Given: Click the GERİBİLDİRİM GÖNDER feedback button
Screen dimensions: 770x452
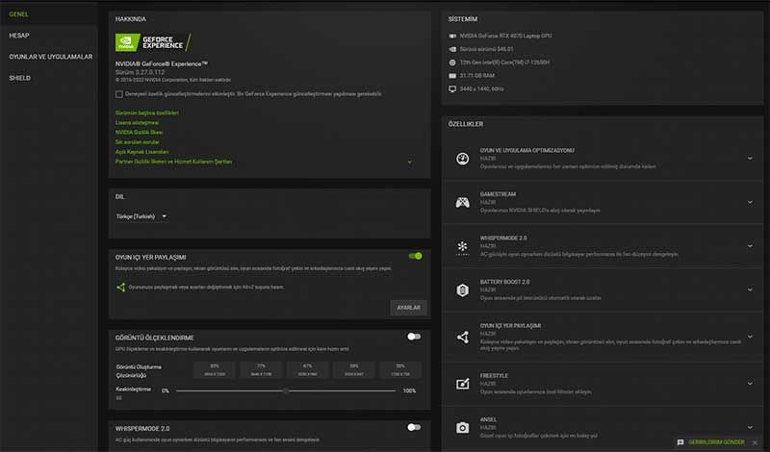Looking at the screenshot, I should tap(716, 442).
